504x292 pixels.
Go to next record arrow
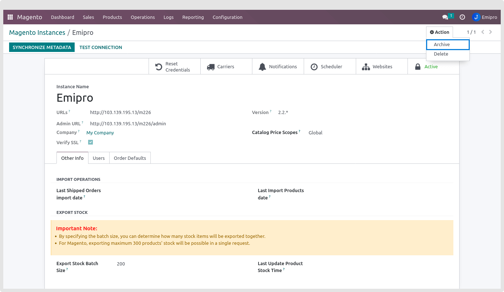pyautogui.click(x=491, y=32)
